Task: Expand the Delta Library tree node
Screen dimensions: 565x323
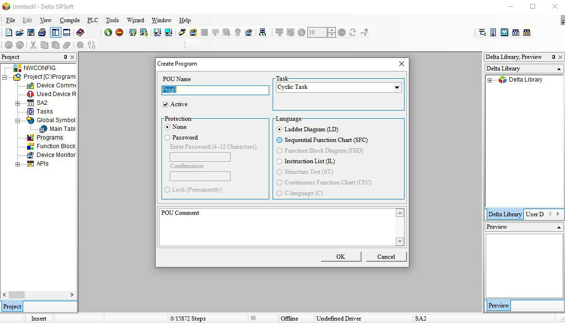Action: click(x=490, y=80)
